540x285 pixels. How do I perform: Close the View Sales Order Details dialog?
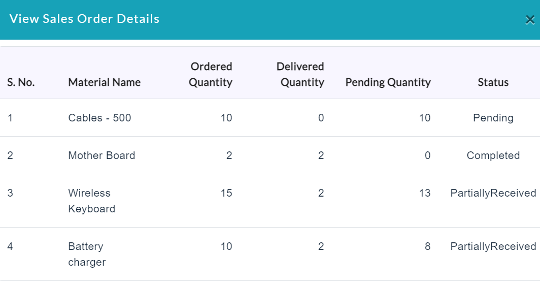point(530,20)
